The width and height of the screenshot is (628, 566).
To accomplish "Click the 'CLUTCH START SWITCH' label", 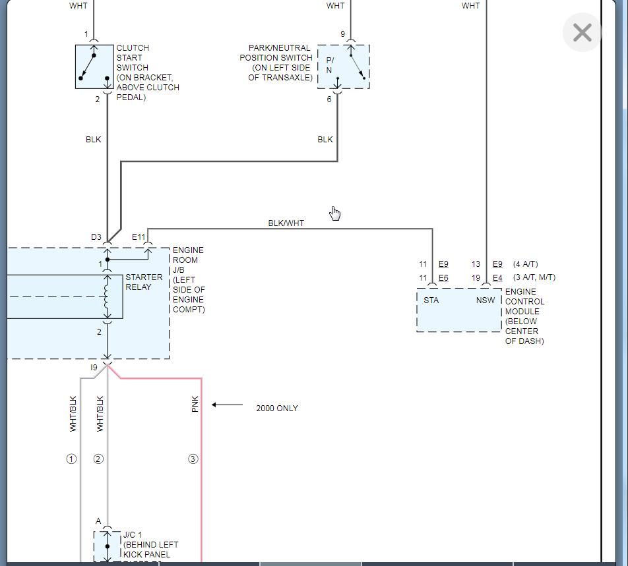I will click(133, 57).
